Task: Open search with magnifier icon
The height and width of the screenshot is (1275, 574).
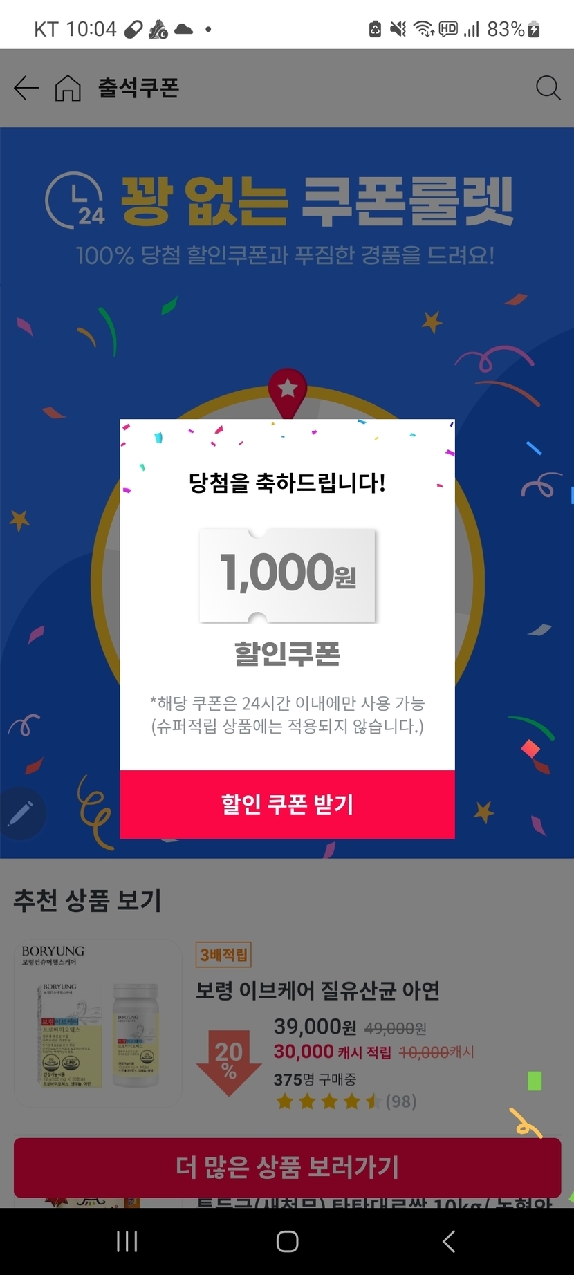Action: [548, 89]
